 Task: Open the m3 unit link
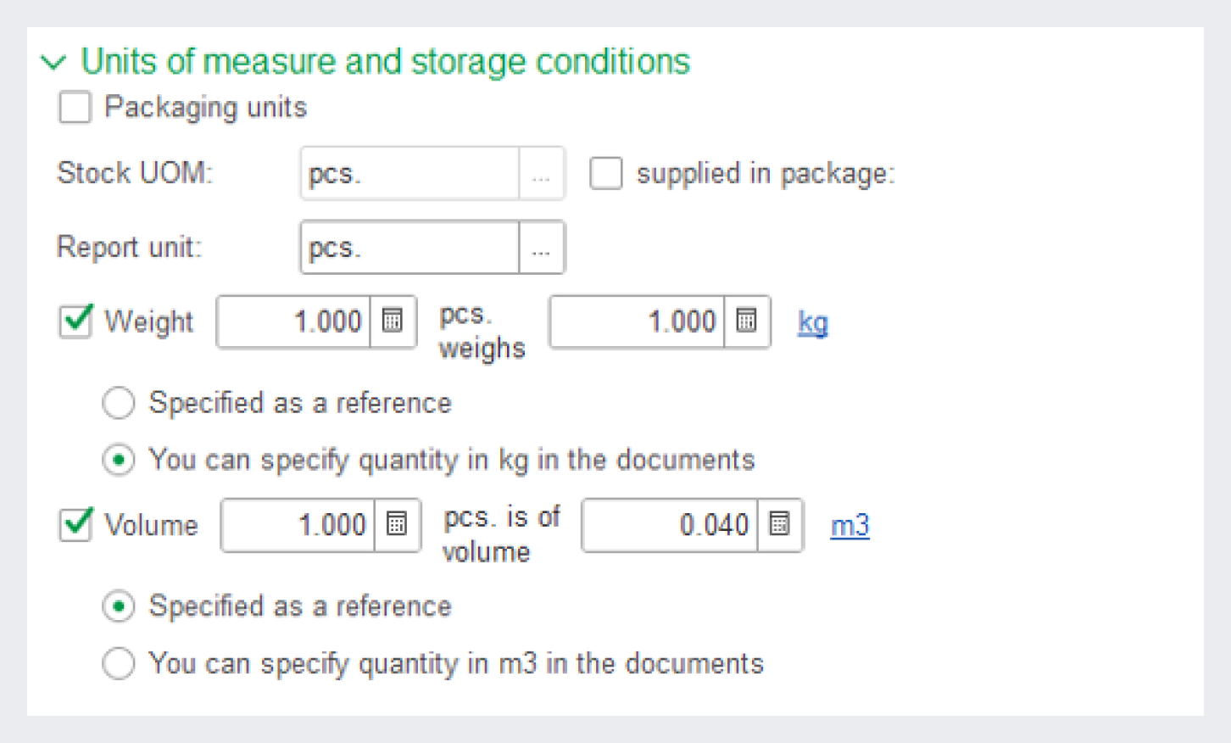point(849,526)
